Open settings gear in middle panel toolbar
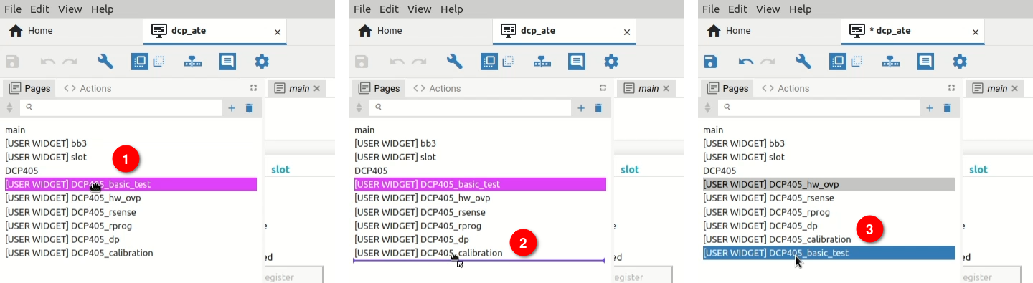 [x=610, y=62]
